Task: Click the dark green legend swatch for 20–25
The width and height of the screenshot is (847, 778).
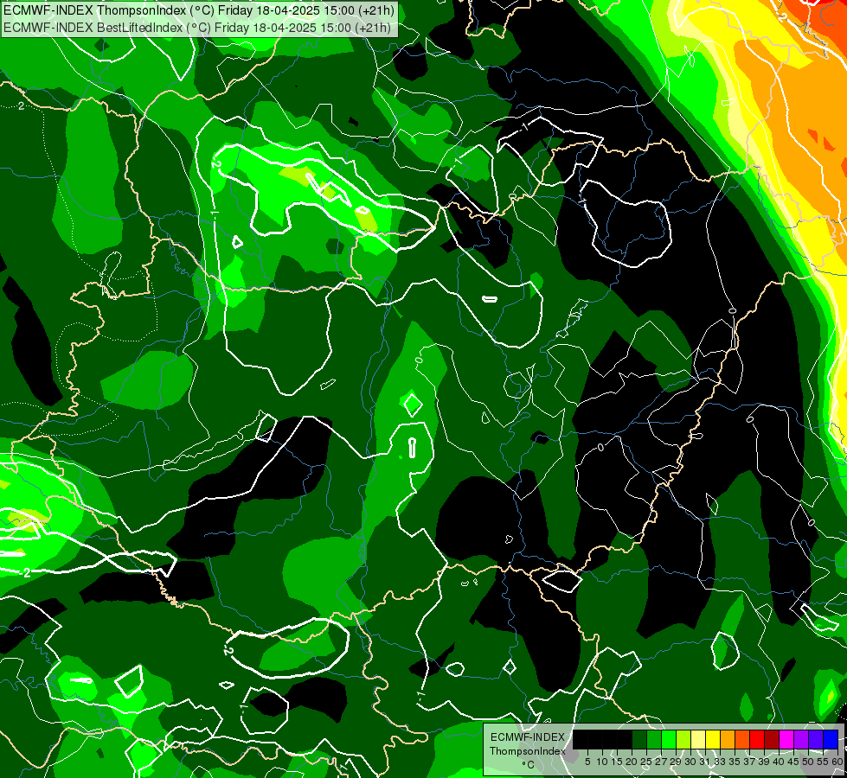Action: 639,739
